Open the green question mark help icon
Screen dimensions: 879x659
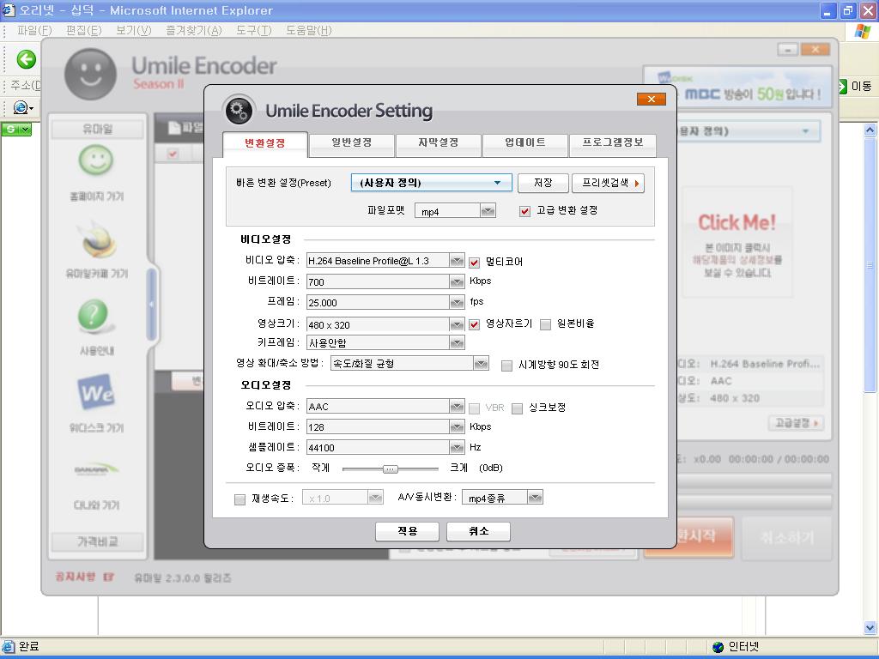point(94,316)
